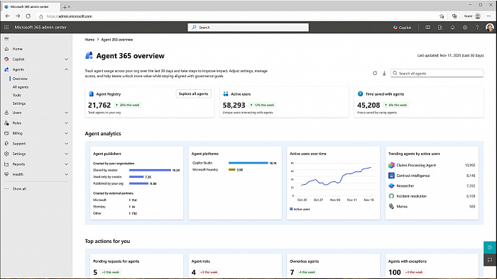The width and height of the screenshot is (497, 279).
Task: Open notifications bell in header
Action: click(x=453, y=28)
